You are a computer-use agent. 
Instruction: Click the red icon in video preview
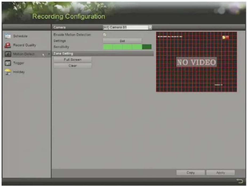[x=227, y=37]
